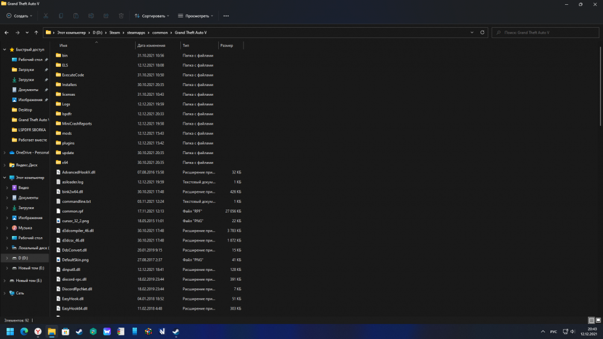Collapse the Этот компьютер tree node
The width and height of the screenshot is (603, 339).
pos(5,178)
